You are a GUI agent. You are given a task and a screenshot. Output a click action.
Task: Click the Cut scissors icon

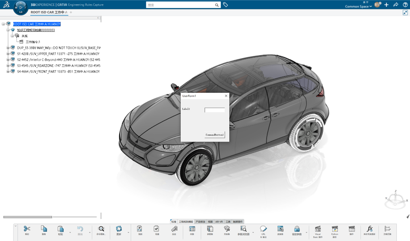point(27,229)
